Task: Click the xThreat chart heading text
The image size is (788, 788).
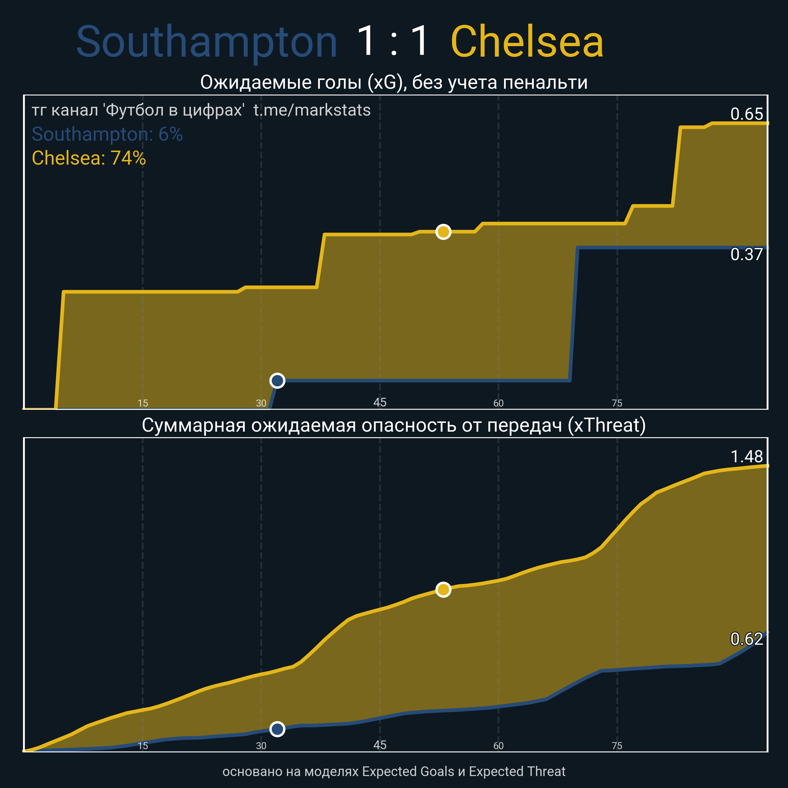Action: 394,426
